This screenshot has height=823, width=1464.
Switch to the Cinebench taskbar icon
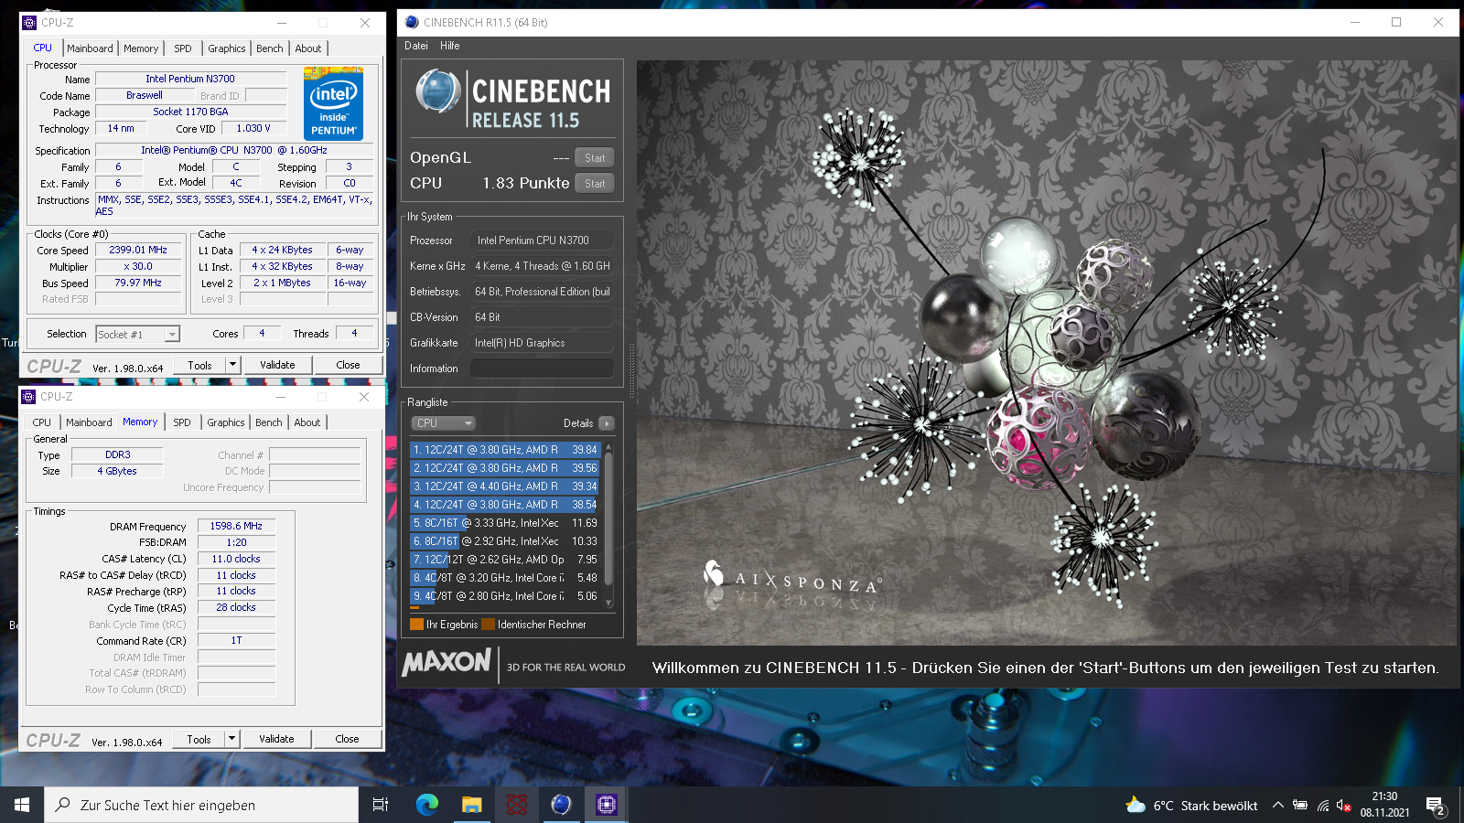[561, 805]
